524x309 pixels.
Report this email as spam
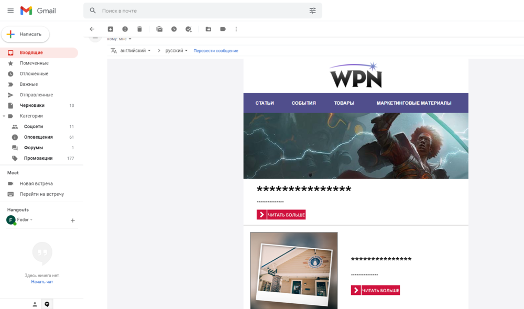[x=125, y=29]
